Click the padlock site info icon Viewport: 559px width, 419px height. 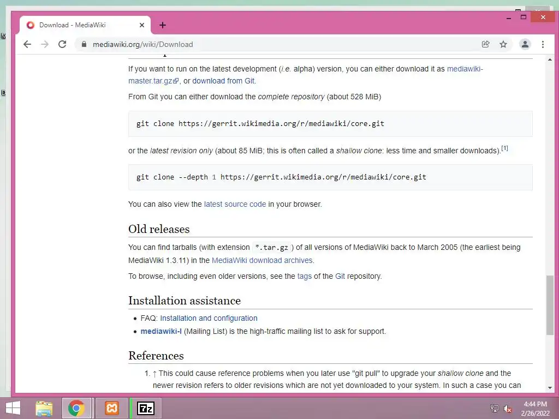[84, 44]
